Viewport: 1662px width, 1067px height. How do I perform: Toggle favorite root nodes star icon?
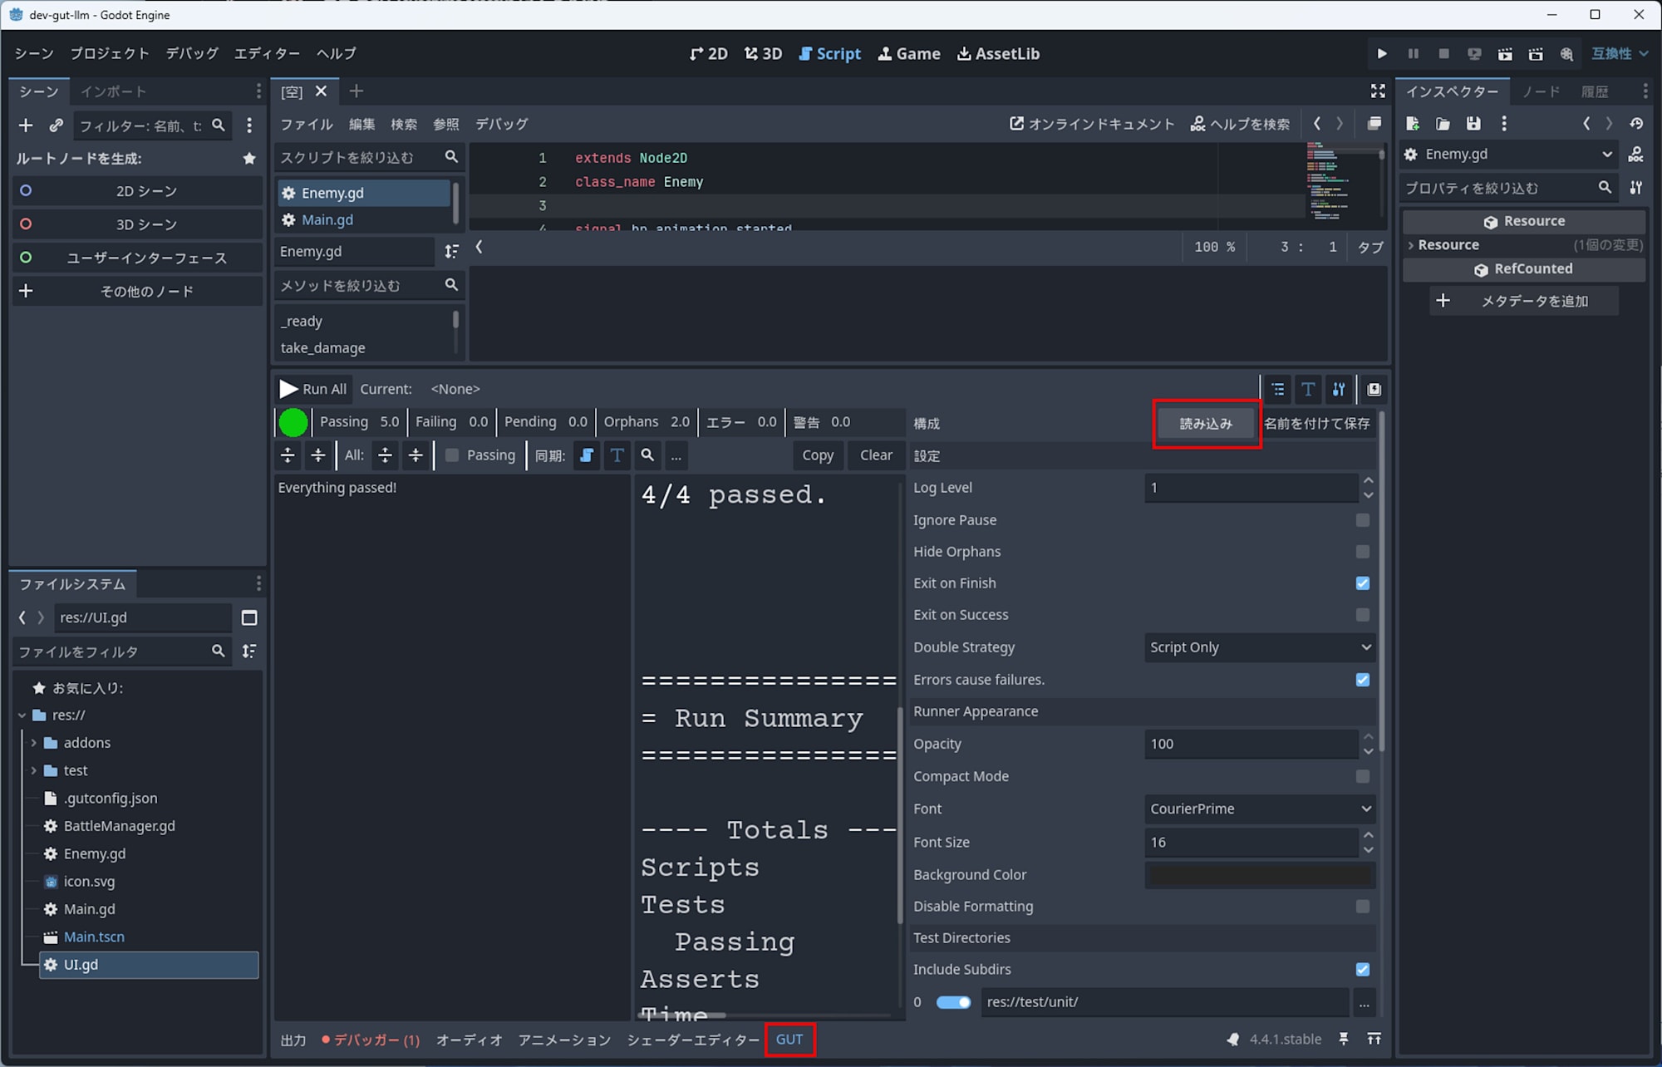[x=248, y=158]
